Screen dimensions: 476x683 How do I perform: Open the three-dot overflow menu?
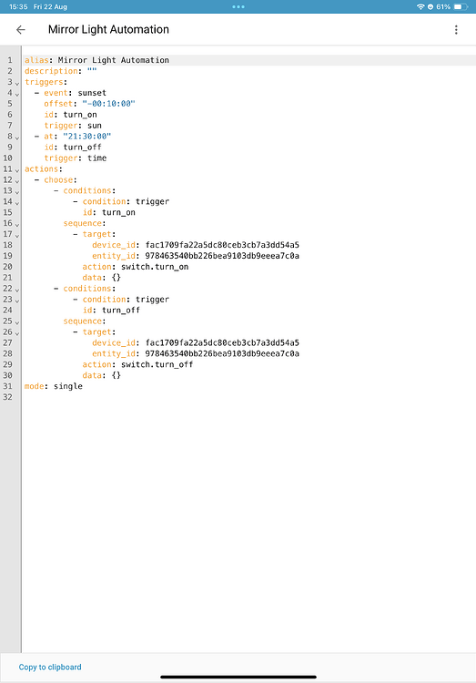click(456, 30)
